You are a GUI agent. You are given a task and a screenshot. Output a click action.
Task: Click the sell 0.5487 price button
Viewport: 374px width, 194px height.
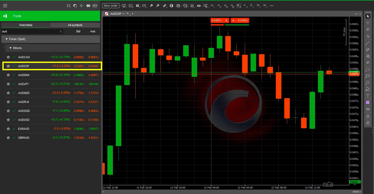[220, 20]
